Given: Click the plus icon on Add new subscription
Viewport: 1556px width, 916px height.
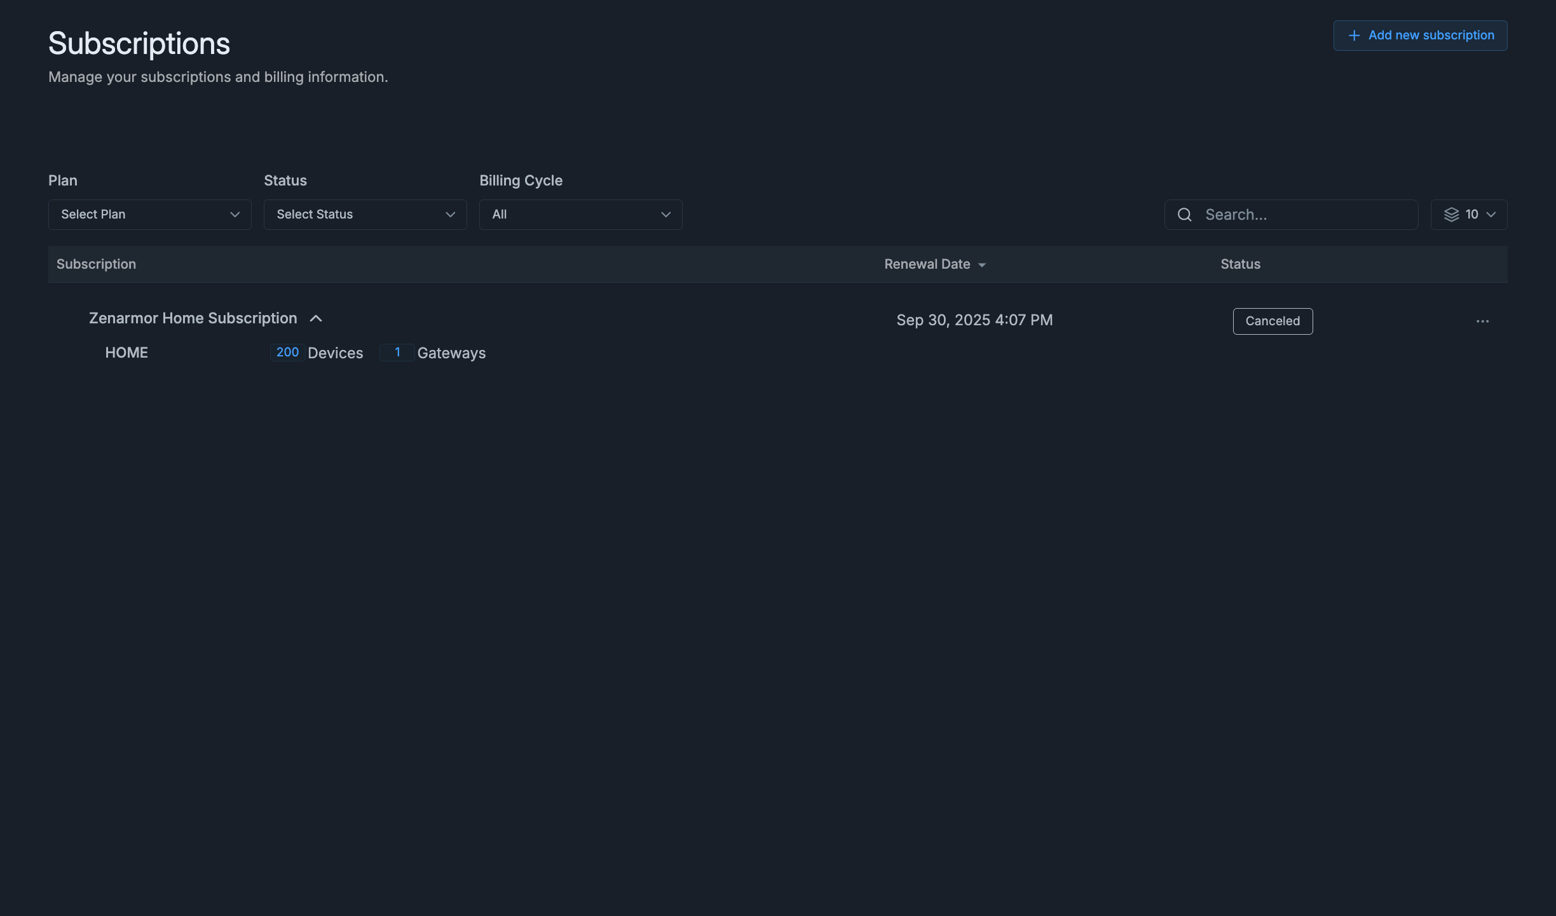Looking at the screenshot, I should pyautogui.click(x=1353, y=35).
